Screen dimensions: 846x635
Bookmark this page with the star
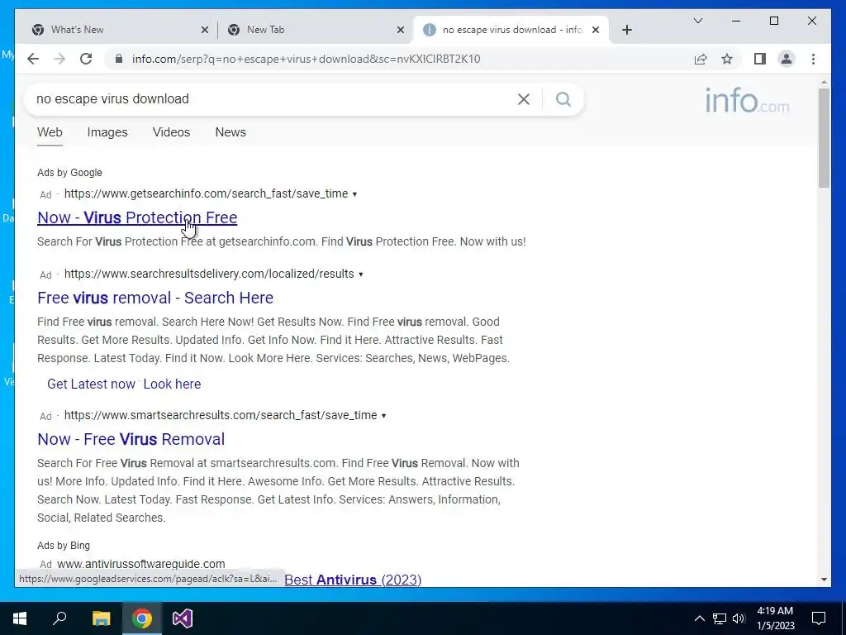tap(727, 59)
